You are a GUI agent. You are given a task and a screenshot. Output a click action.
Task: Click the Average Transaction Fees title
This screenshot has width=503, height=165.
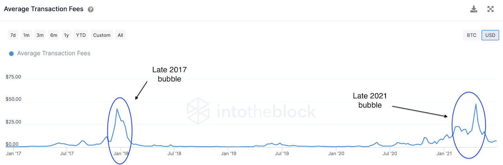coord(44,9)
